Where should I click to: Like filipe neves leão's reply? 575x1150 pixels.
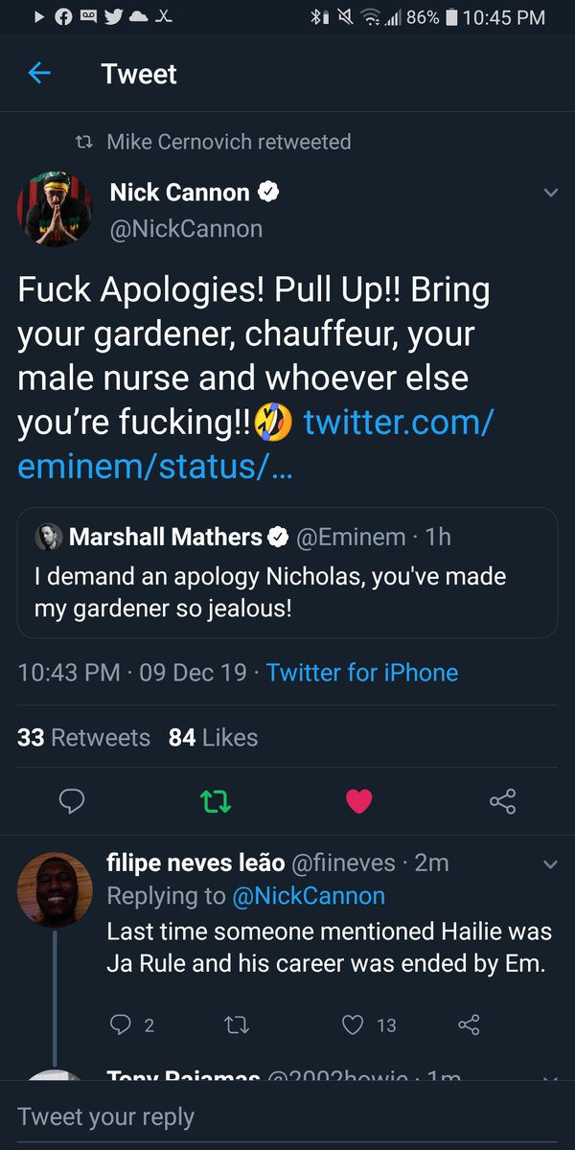point(355,1025)
